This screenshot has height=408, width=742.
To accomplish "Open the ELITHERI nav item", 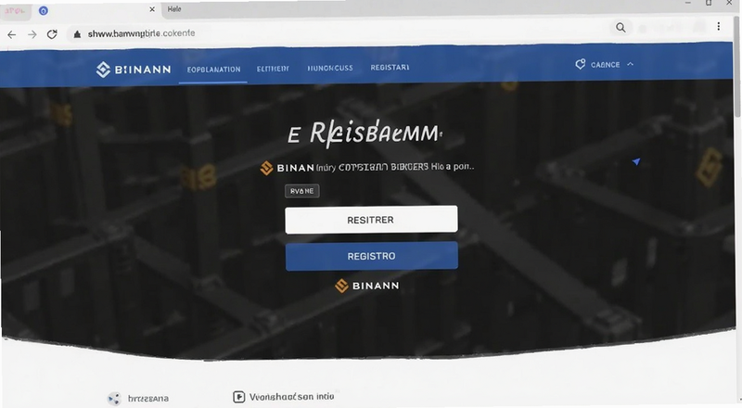I will coord(273,70).
